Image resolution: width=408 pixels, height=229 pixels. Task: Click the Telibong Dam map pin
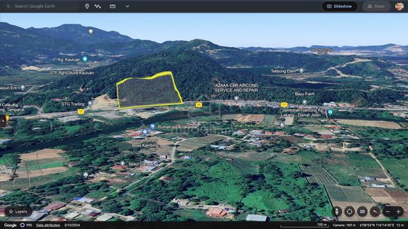tap(302, 71)
